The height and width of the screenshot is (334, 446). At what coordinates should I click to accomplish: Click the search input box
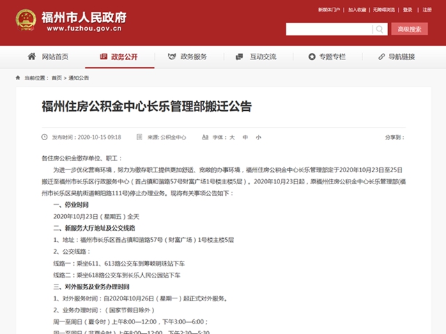(329, 29)
